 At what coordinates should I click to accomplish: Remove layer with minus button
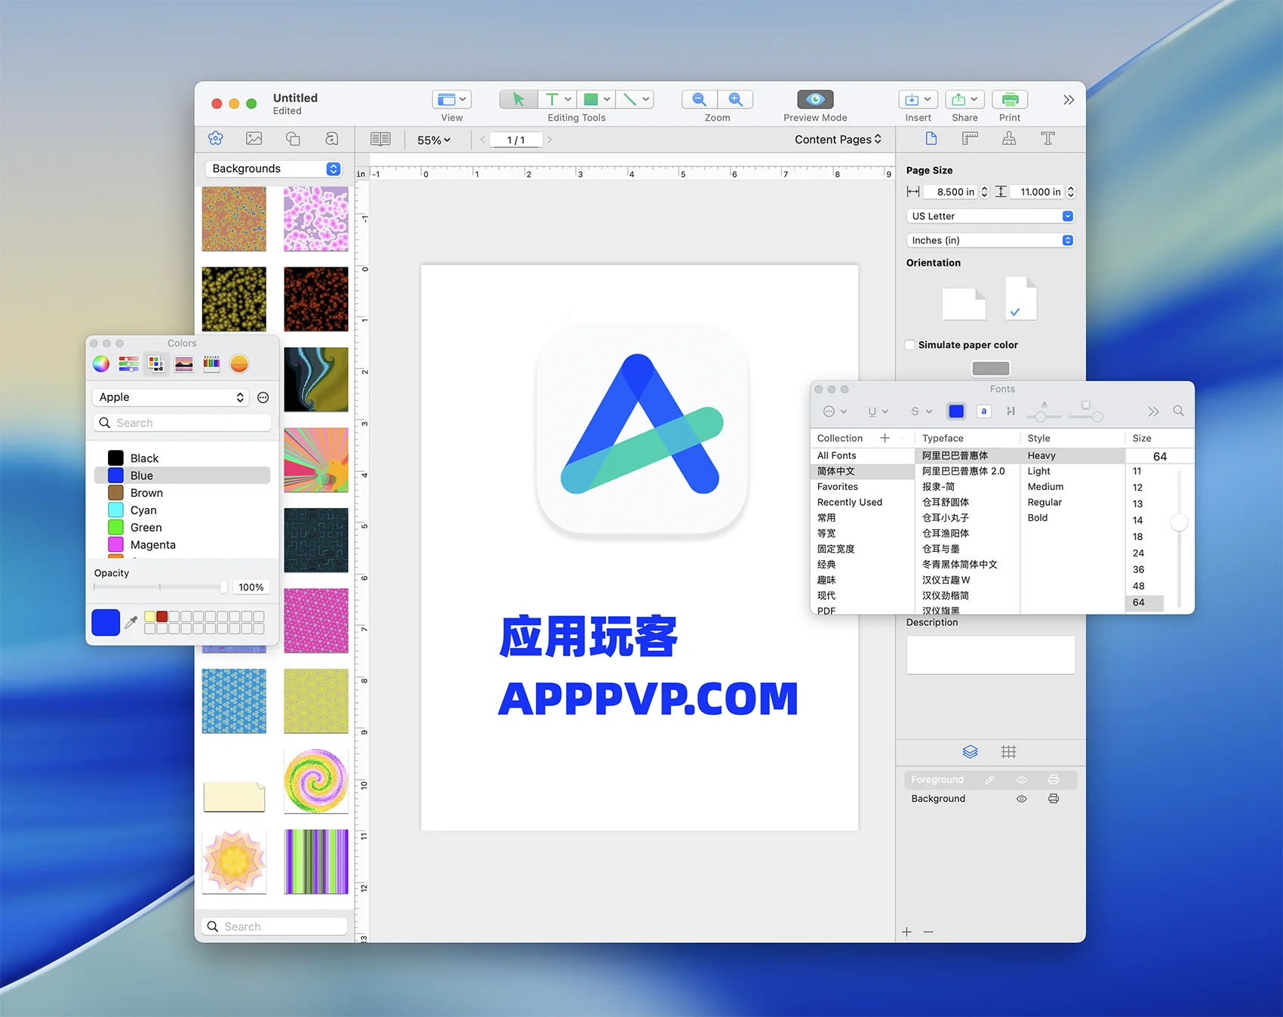coord(928,932)
